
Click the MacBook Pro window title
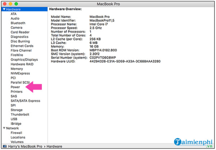[108, 4]
